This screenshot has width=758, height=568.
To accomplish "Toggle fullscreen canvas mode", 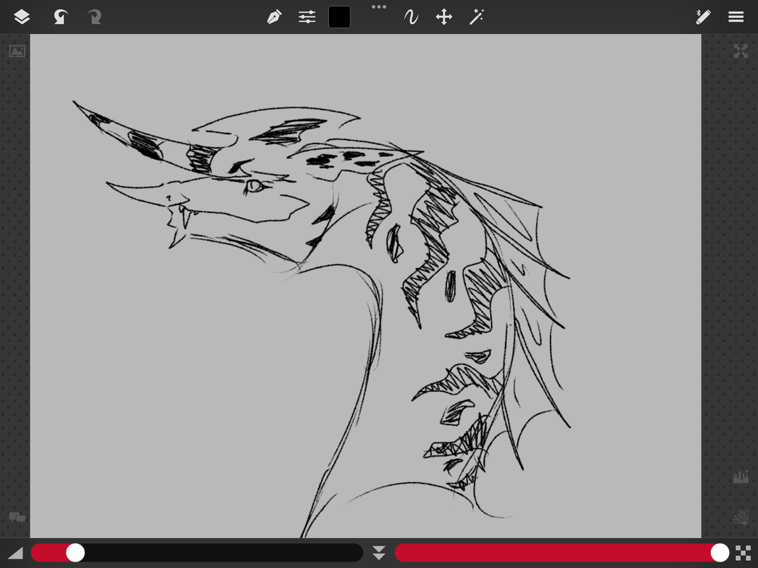I will click(x=741, y=50).
